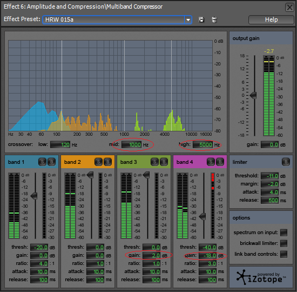Click band 2 thresh value field
The height and width of the screenshot is (292, 297).
point(95,248)
